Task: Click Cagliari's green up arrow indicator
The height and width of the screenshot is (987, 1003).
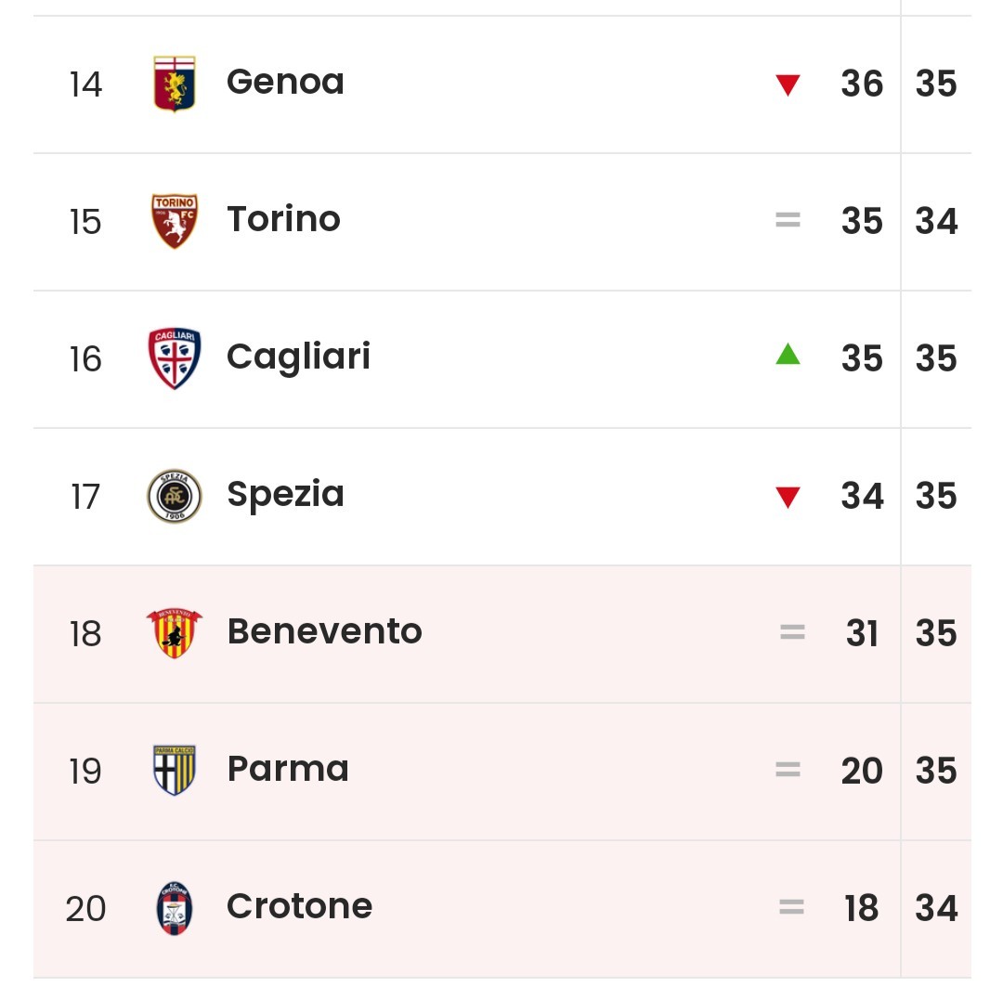Action: [x=788, y=354]
